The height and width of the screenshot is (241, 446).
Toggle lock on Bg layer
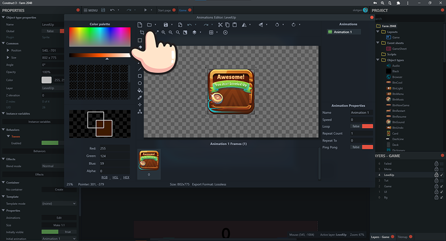[436, 198]
